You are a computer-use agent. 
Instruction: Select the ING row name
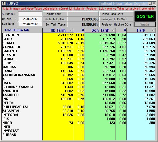5,99
